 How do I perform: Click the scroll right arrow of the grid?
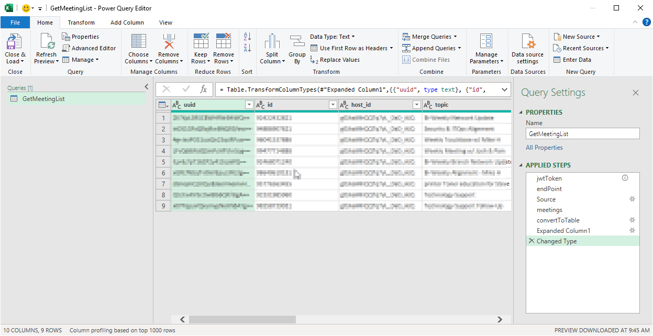500,319
